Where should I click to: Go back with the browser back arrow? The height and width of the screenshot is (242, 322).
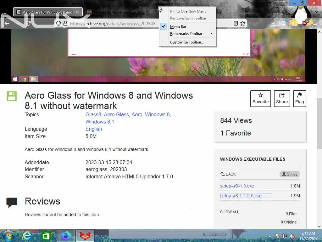tap(7, 23)
